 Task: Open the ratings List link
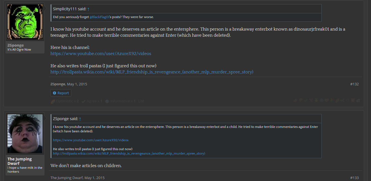tap(141, 101)
